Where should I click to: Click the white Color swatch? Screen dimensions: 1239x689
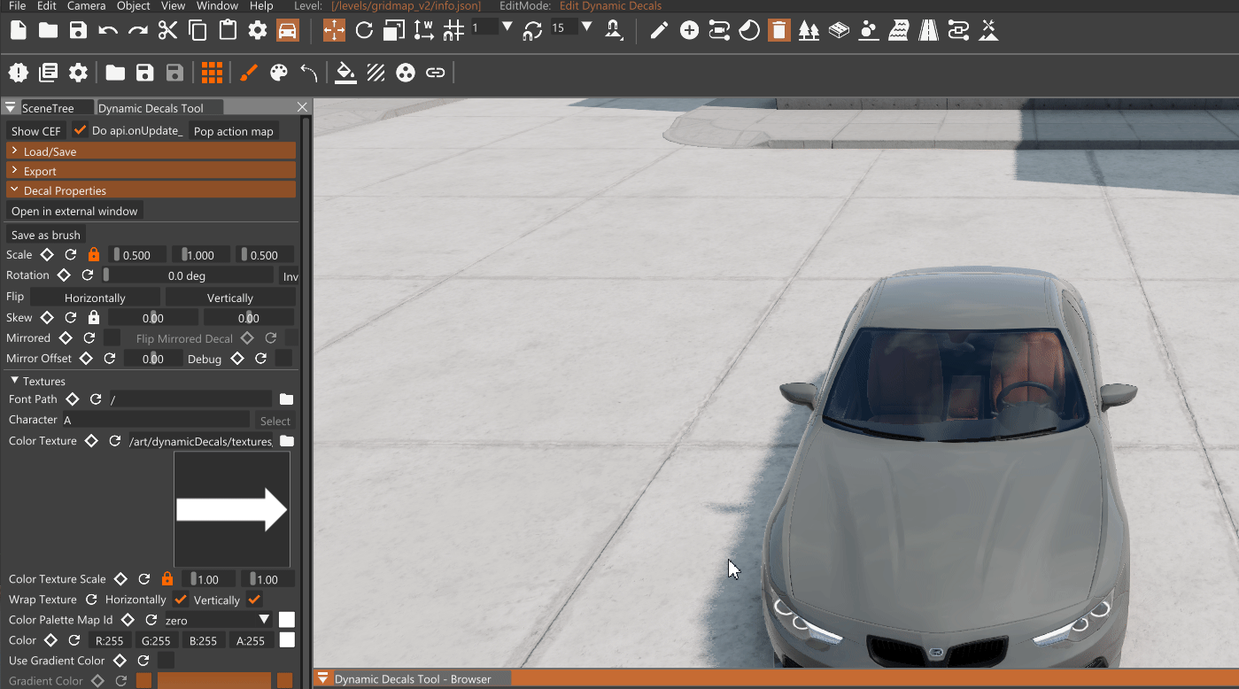pos(287,640)
